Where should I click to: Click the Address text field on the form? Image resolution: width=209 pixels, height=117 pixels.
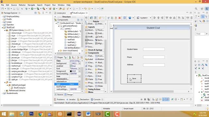pyautogui.click(x=154, y=65)
